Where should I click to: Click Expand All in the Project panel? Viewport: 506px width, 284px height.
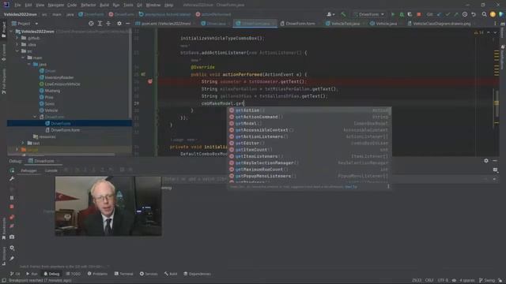click(x=100, y=24)
